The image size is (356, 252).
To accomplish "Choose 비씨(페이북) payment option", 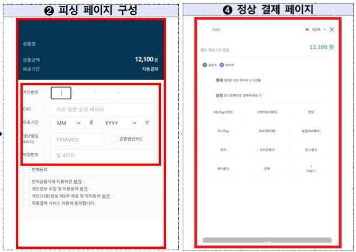I will coord(267,131).
